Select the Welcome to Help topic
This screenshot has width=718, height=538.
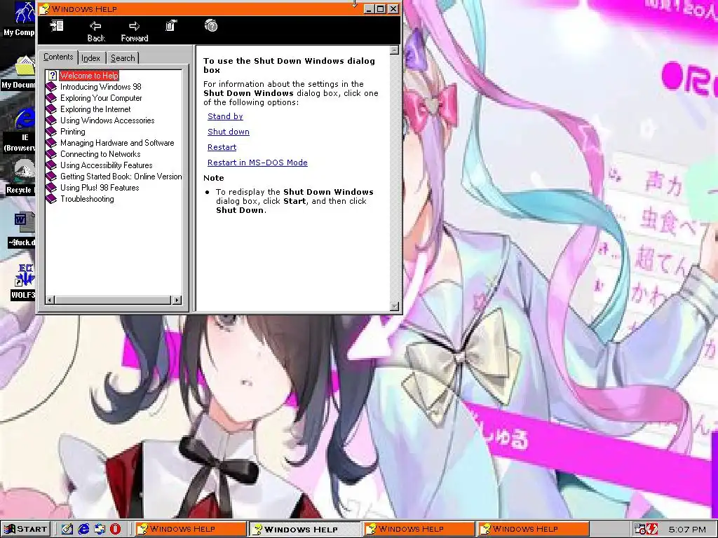click(89, 76)
